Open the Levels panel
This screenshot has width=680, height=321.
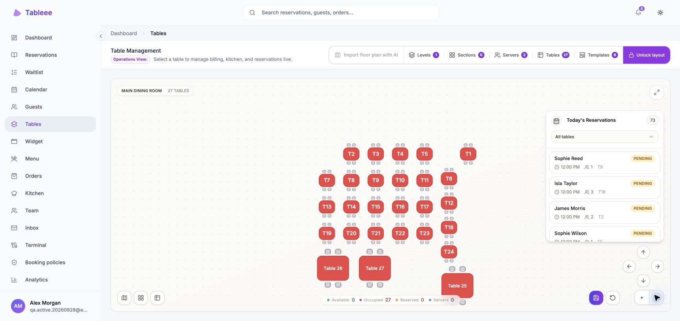(424, 55)
